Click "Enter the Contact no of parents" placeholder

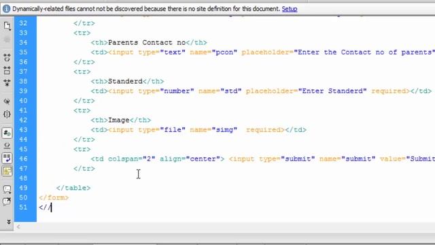tap(364, 52)
